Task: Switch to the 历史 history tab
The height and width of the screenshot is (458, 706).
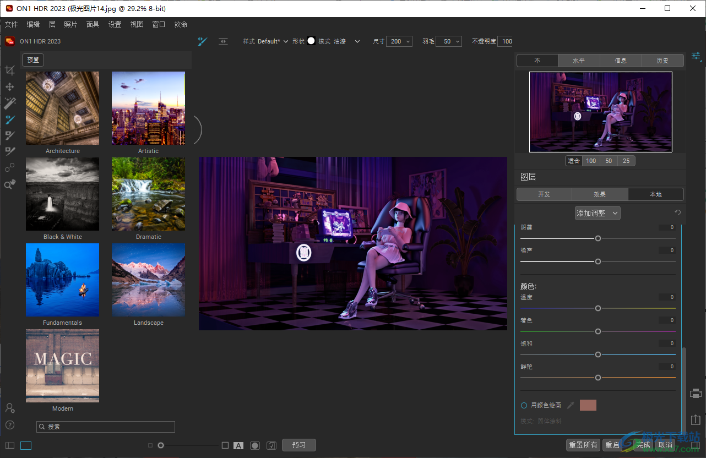Action: click(662, 61)
